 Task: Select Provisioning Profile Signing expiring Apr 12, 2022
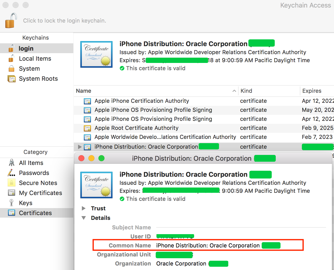point(204,119)
